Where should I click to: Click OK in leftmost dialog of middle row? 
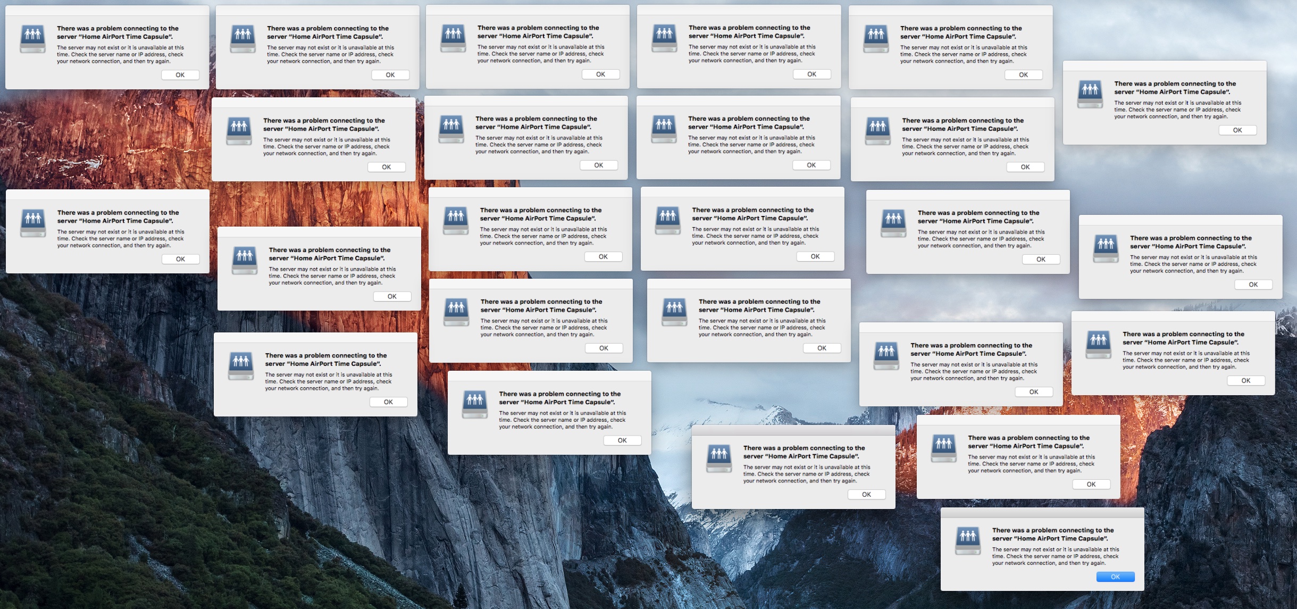(180, 259)
